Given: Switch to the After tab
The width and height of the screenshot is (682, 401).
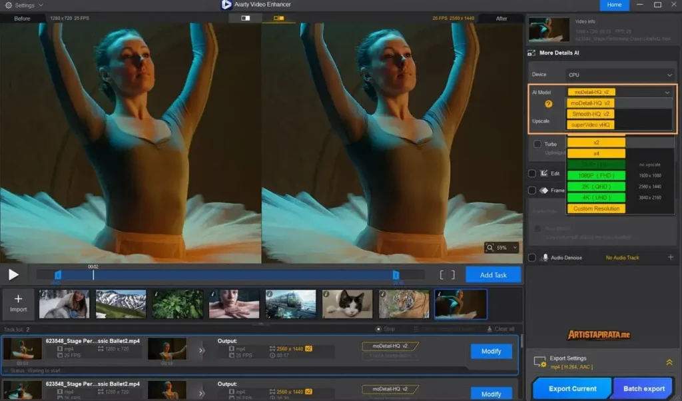Looking at the screenshot, I should [502, 19].
